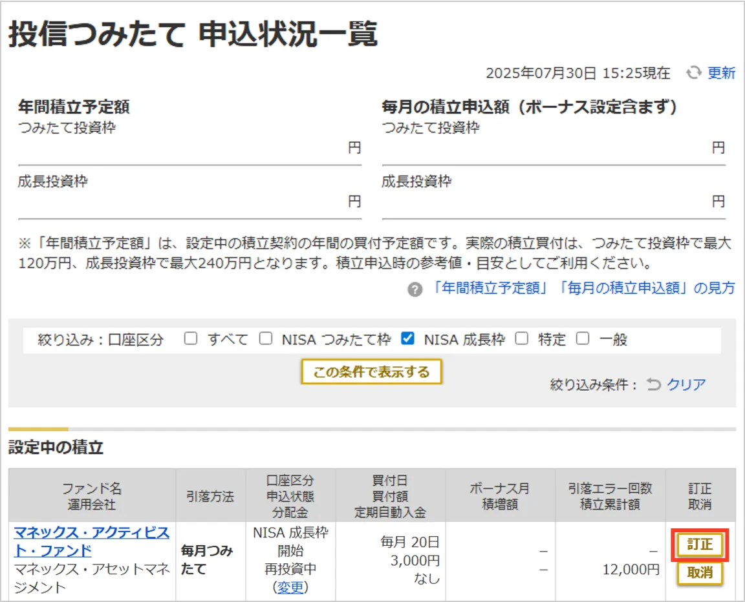Click 変更 link under 再投資中
The image size is (745, 602).
[290, 586]
